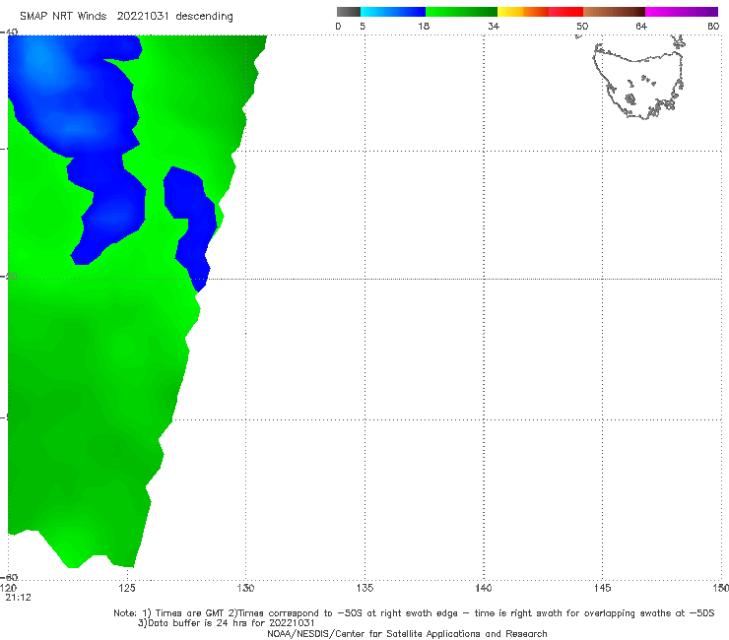The height and width of the screenshot is (640, 729).
Task: Click the magenta-purple segment of the colorbar
Action: 682,12
